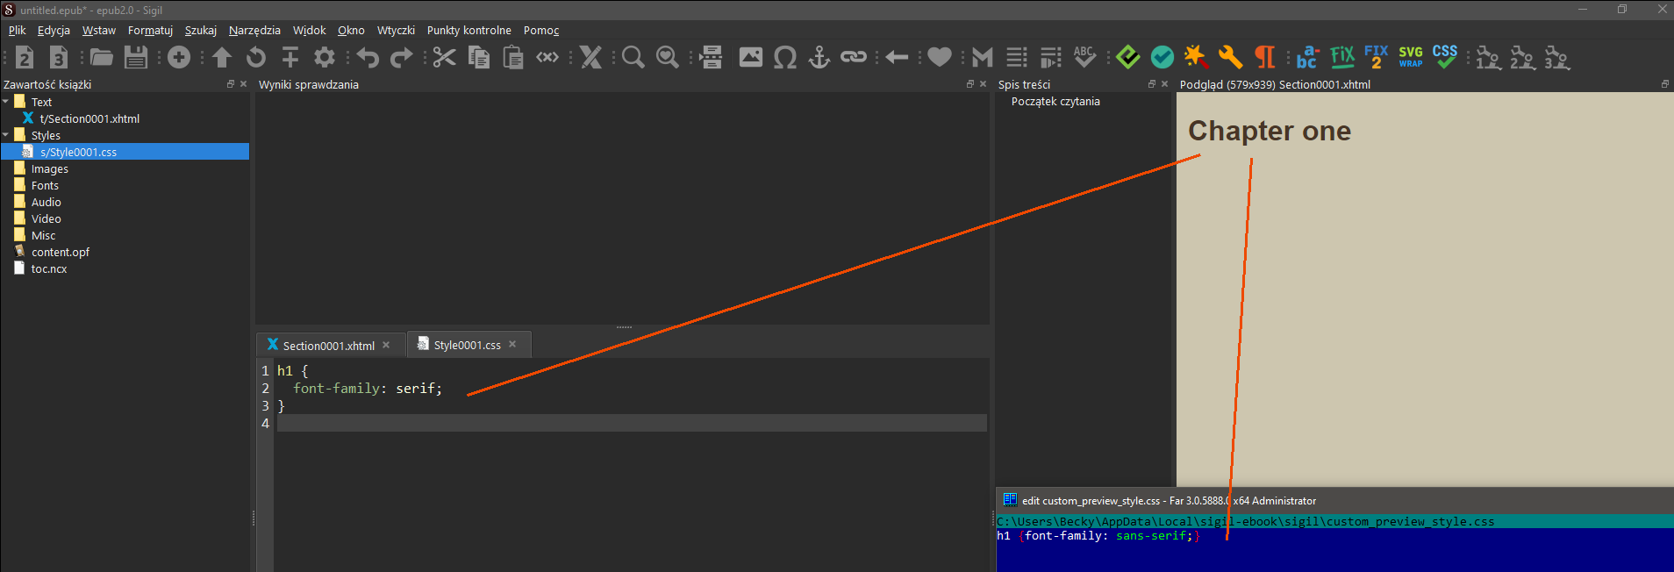Click the magnifier with heart icon

point(668,58)
